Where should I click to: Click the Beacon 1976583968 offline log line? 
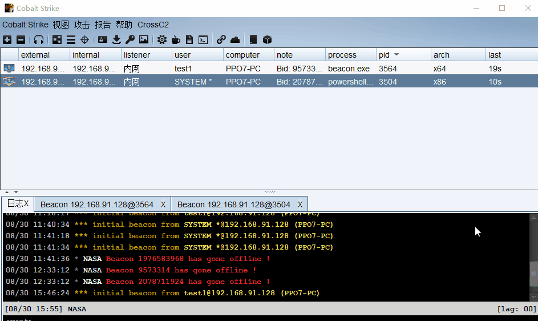pyautogui.click(x=138, y=258)
